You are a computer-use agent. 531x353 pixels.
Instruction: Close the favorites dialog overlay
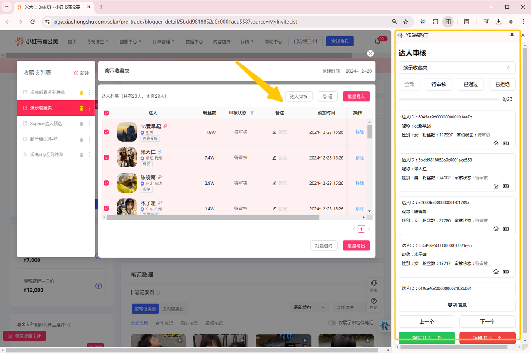[x=370, y=53]
